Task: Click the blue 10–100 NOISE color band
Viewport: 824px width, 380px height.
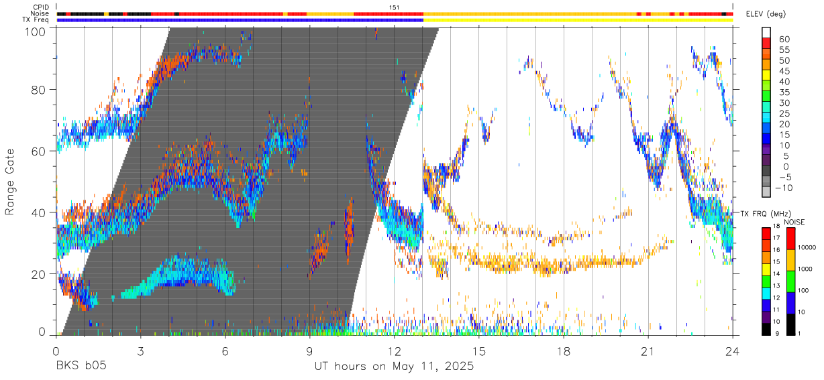Action: [x=790, y=303]
